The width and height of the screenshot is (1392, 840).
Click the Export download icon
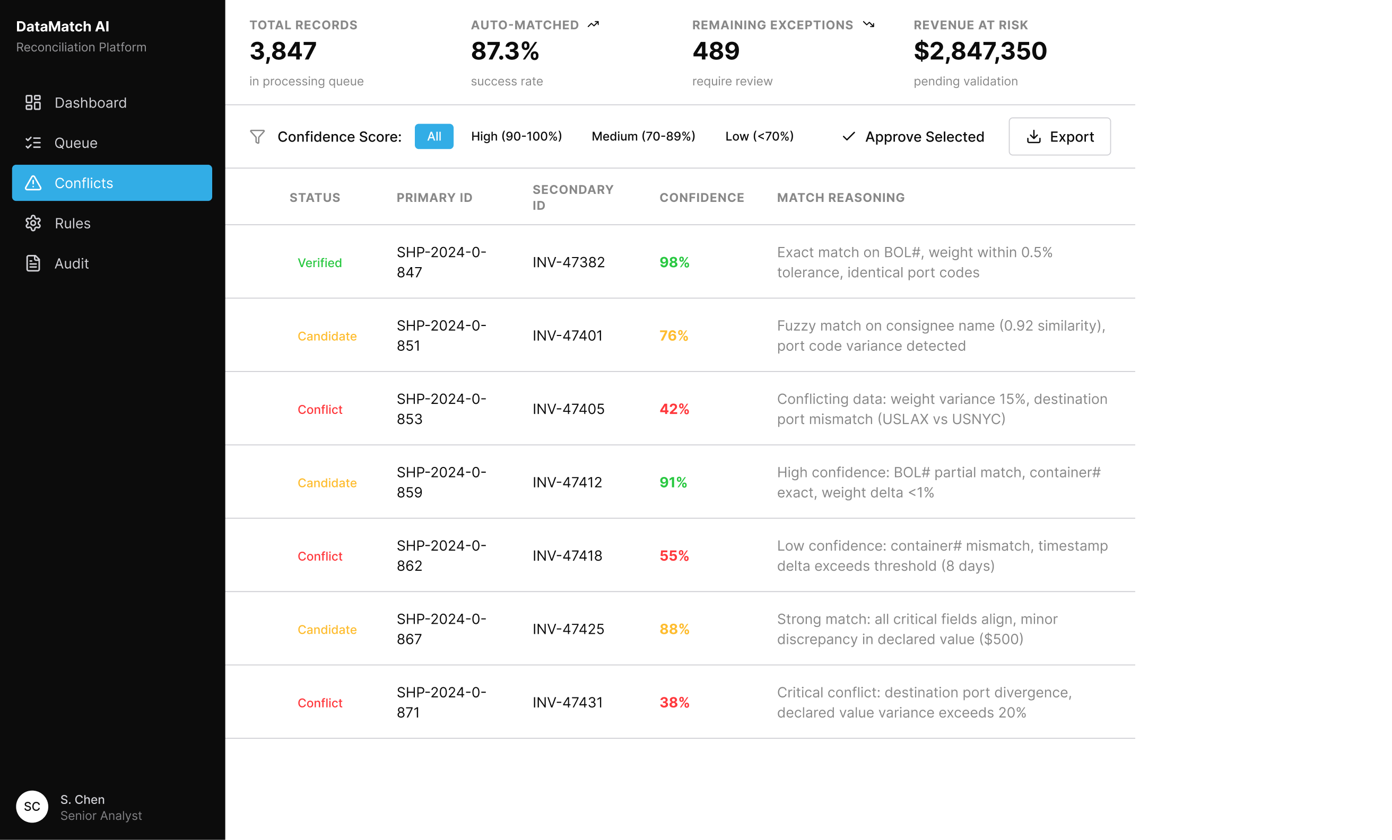[x=1033, y=137]
